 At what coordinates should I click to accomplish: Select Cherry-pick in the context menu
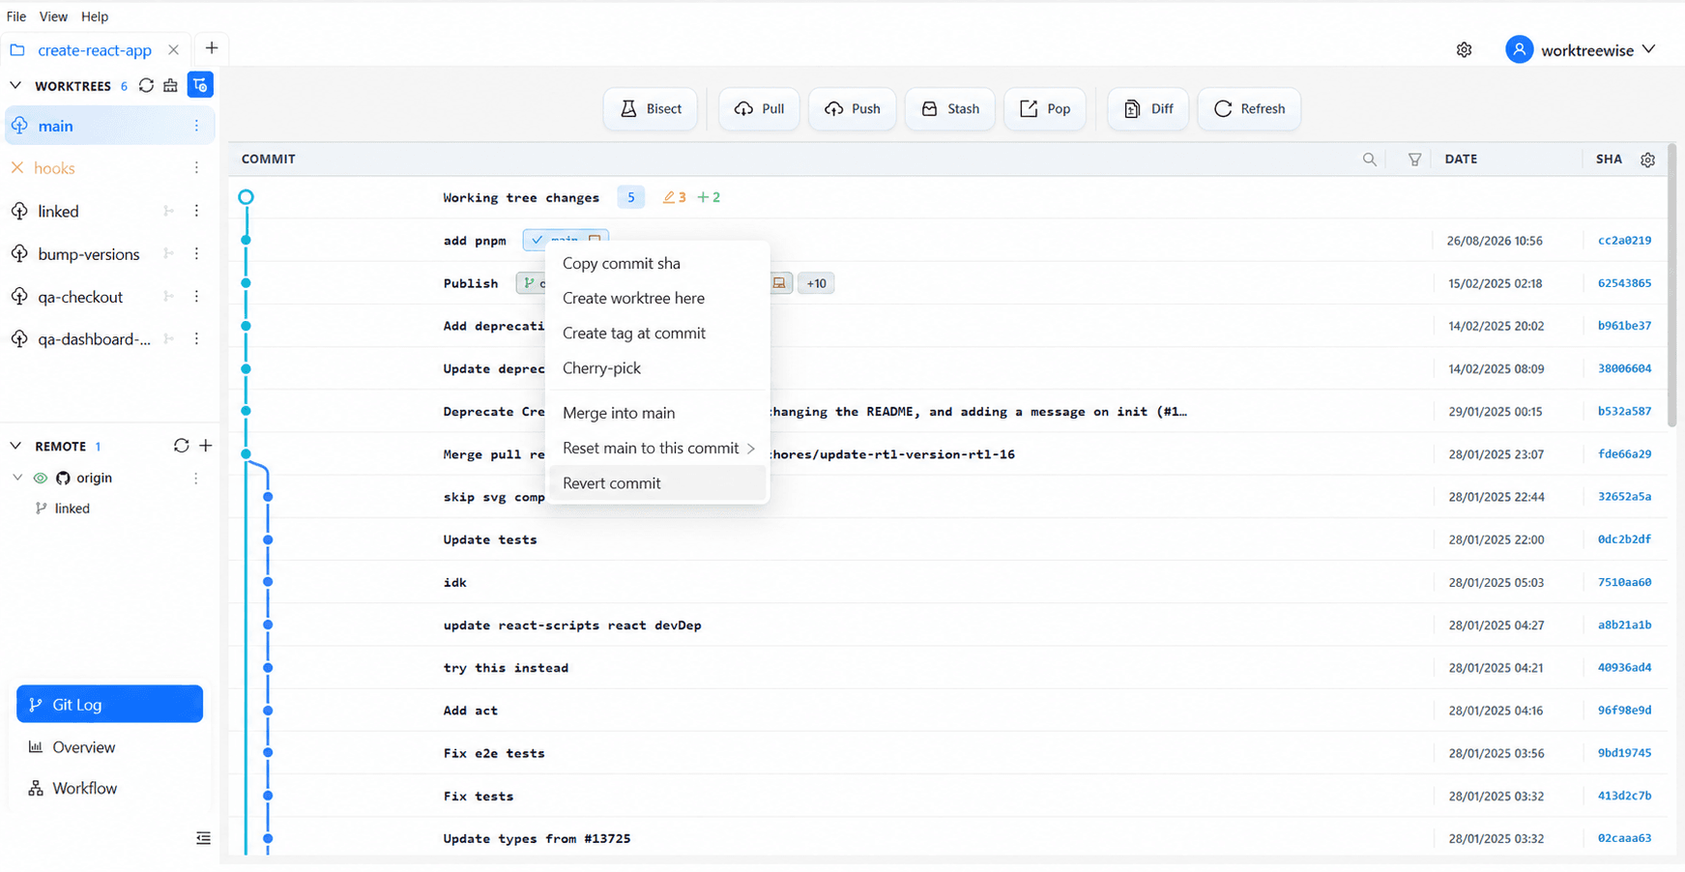point(657,368)
